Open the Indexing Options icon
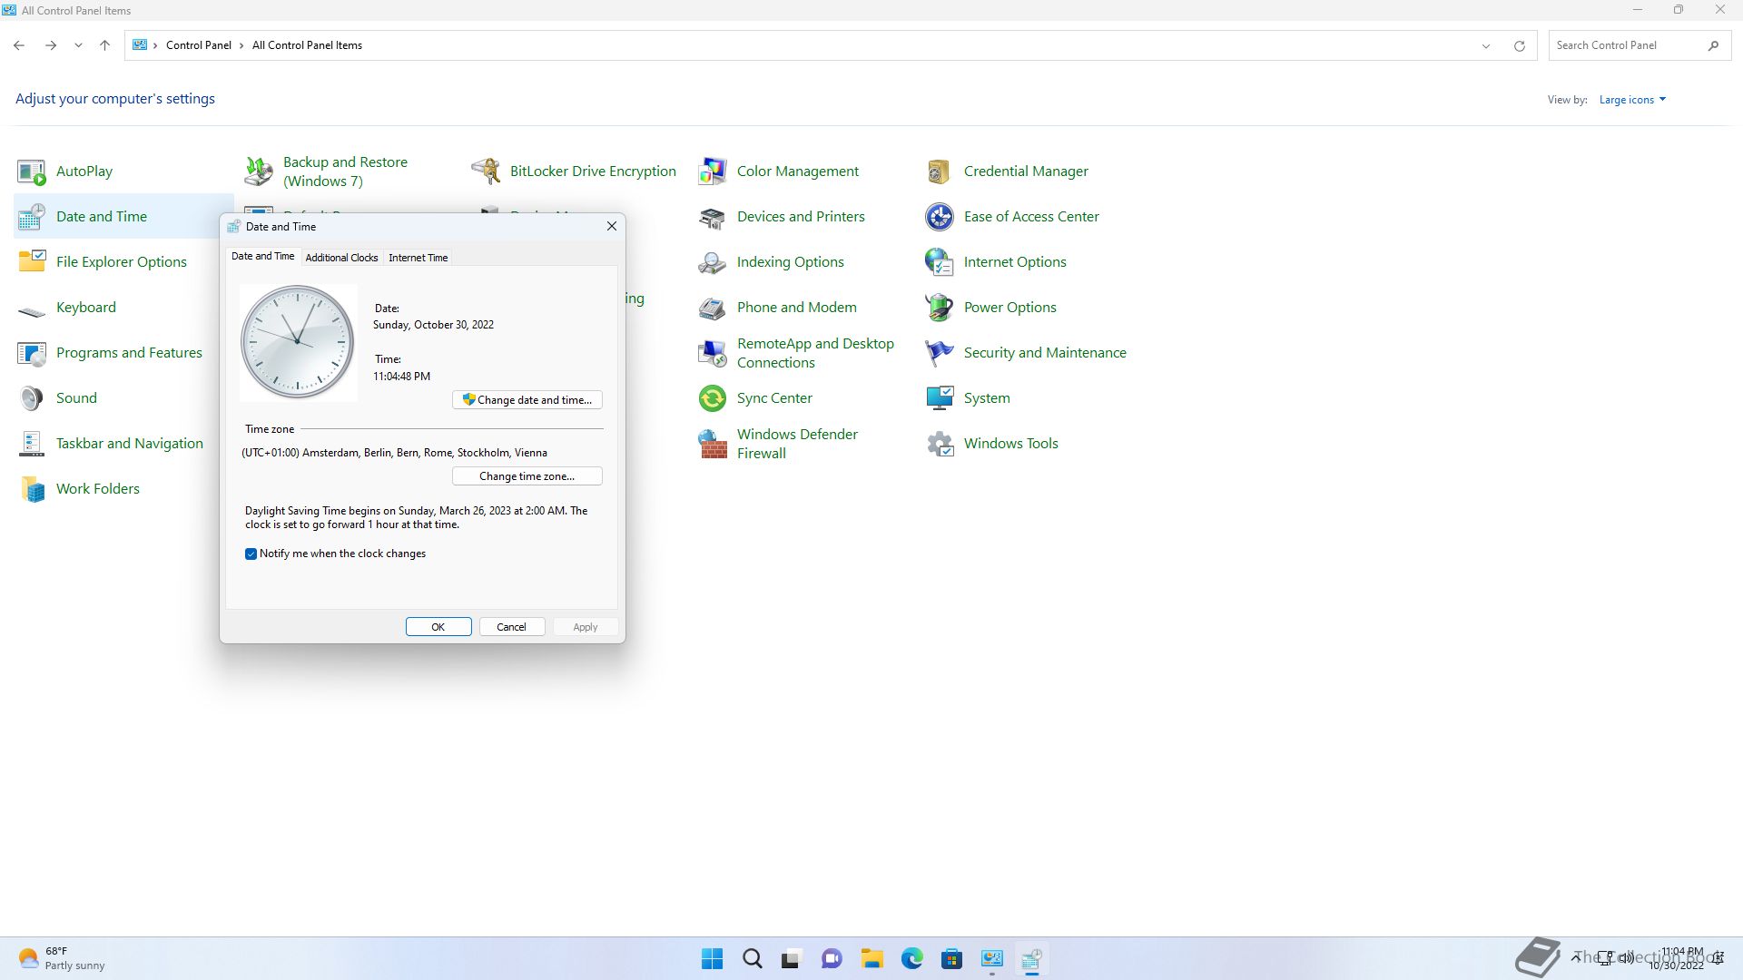The height and width of the screenshot is (980, 1743). (x=713, y=262)
